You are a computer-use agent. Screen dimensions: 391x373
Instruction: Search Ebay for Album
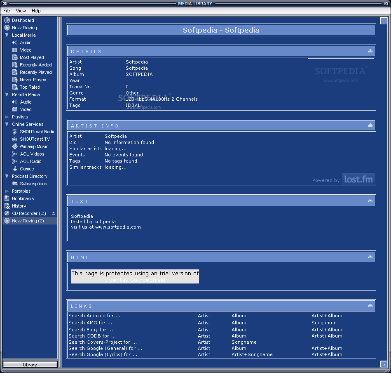tap(239, 330)
